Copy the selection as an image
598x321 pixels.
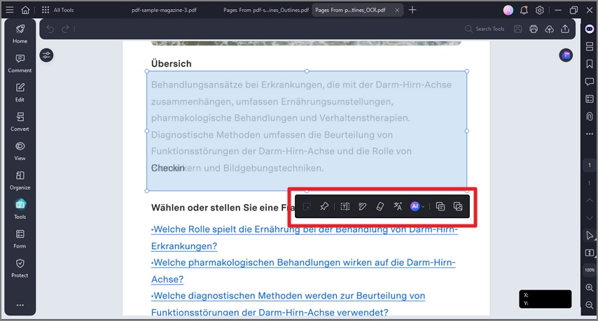click(458, 206)
